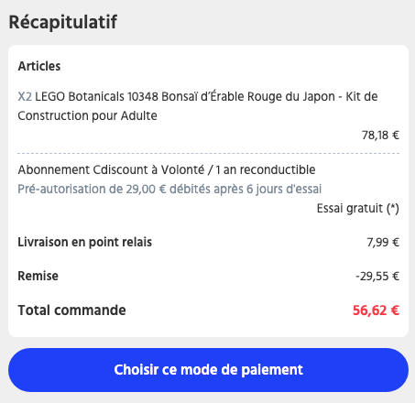The width and height of the screenshot is (415, 403).
Task: Click the Construction pour Adulte text line
Action: (x=87, y=115)
